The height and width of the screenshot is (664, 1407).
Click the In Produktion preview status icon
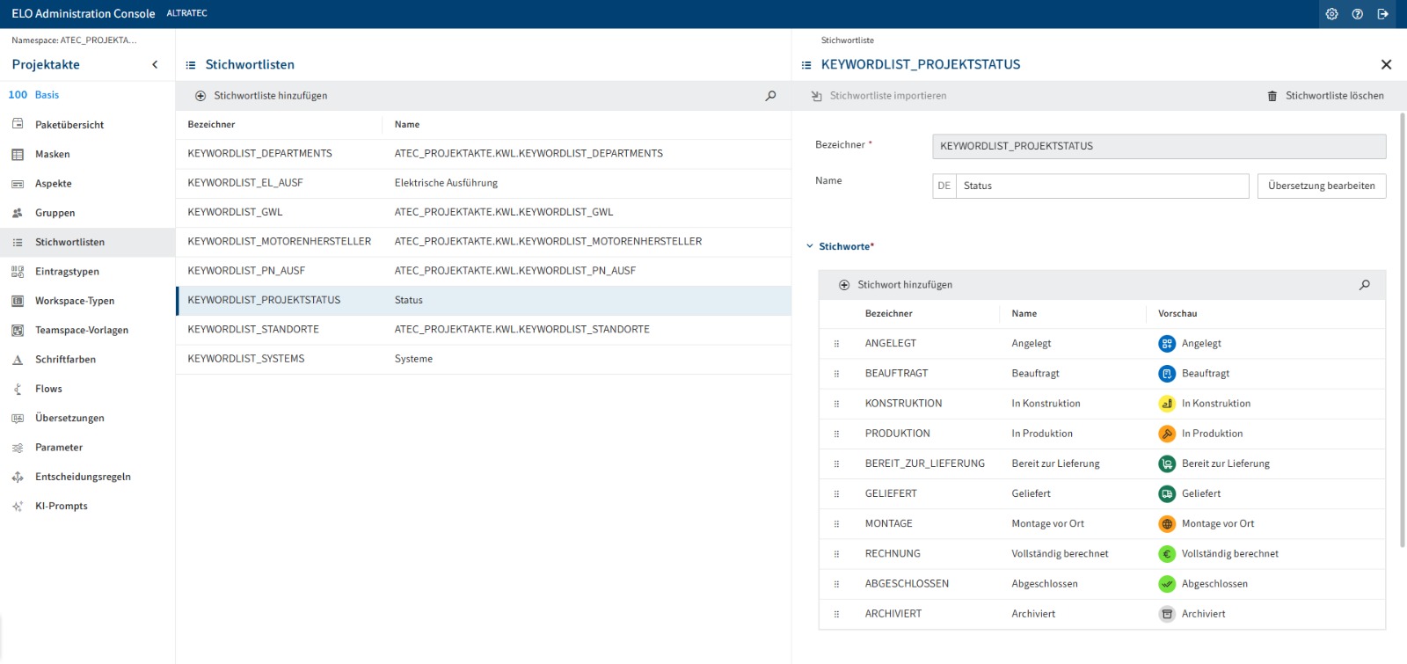1167,434
